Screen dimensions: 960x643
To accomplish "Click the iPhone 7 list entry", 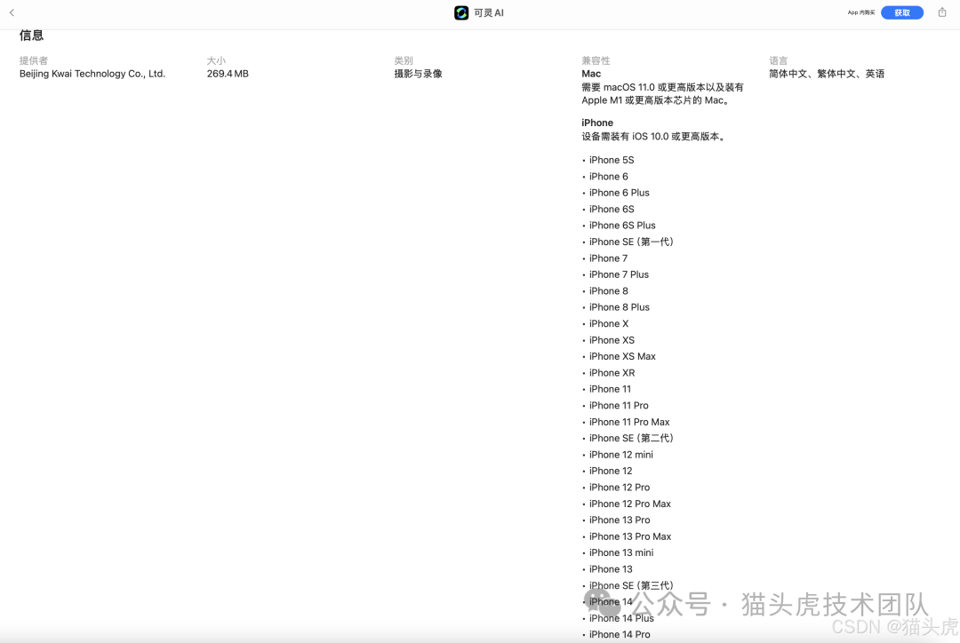I will point(608,258).
